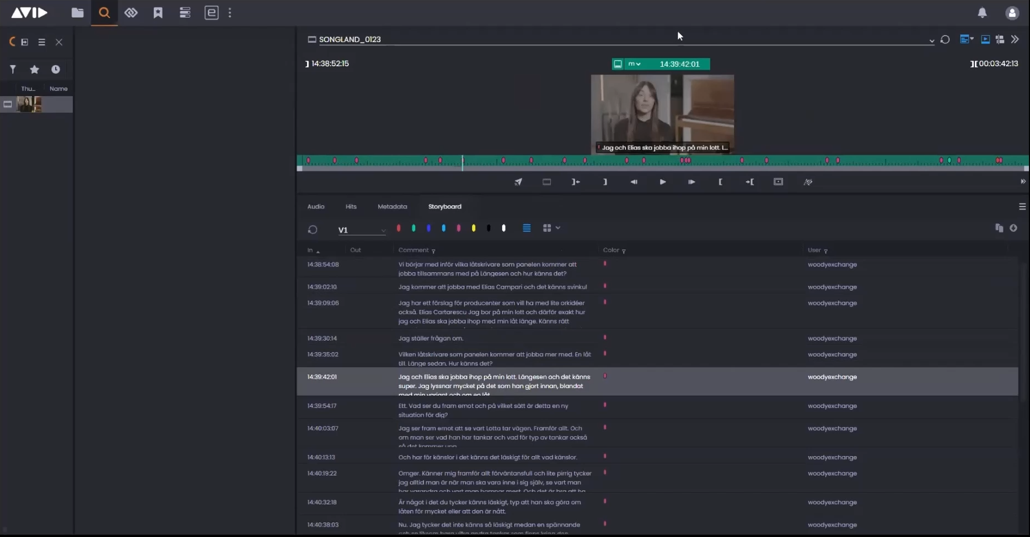Open the SONGLAND_0123 asset dropdown arrow
The height and width of the screenshot is (537, 1030).
pyautogui.click(x=931, y=40)
